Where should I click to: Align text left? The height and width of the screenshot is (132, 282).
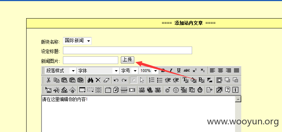click(213, 70)
